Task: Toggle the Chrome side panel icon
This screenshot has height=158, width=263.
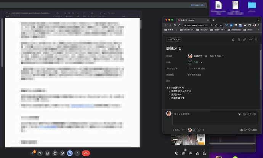Action: (x=249, y=25)
